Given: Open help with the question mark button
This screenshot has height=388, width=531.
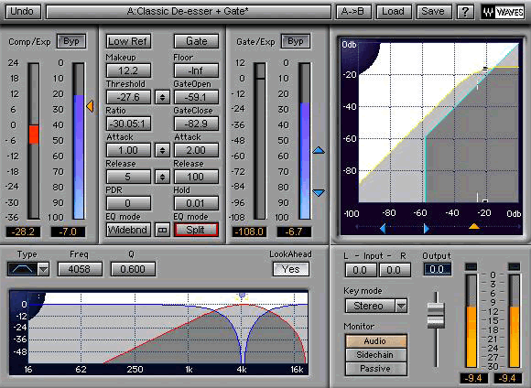Looking at the screenshot, I should tap(465, 12).
